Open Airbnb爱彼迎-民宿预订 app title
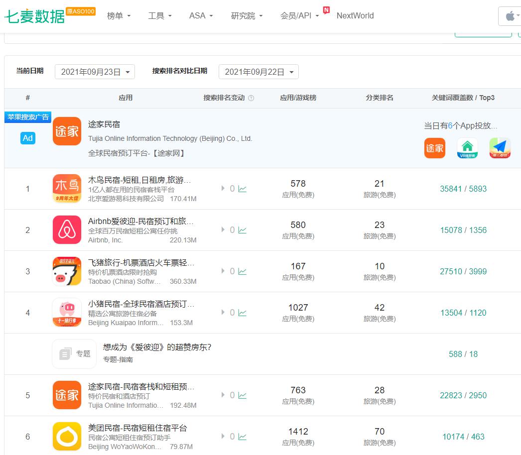Viewport: 521px width, 455px height. point(141,221)
